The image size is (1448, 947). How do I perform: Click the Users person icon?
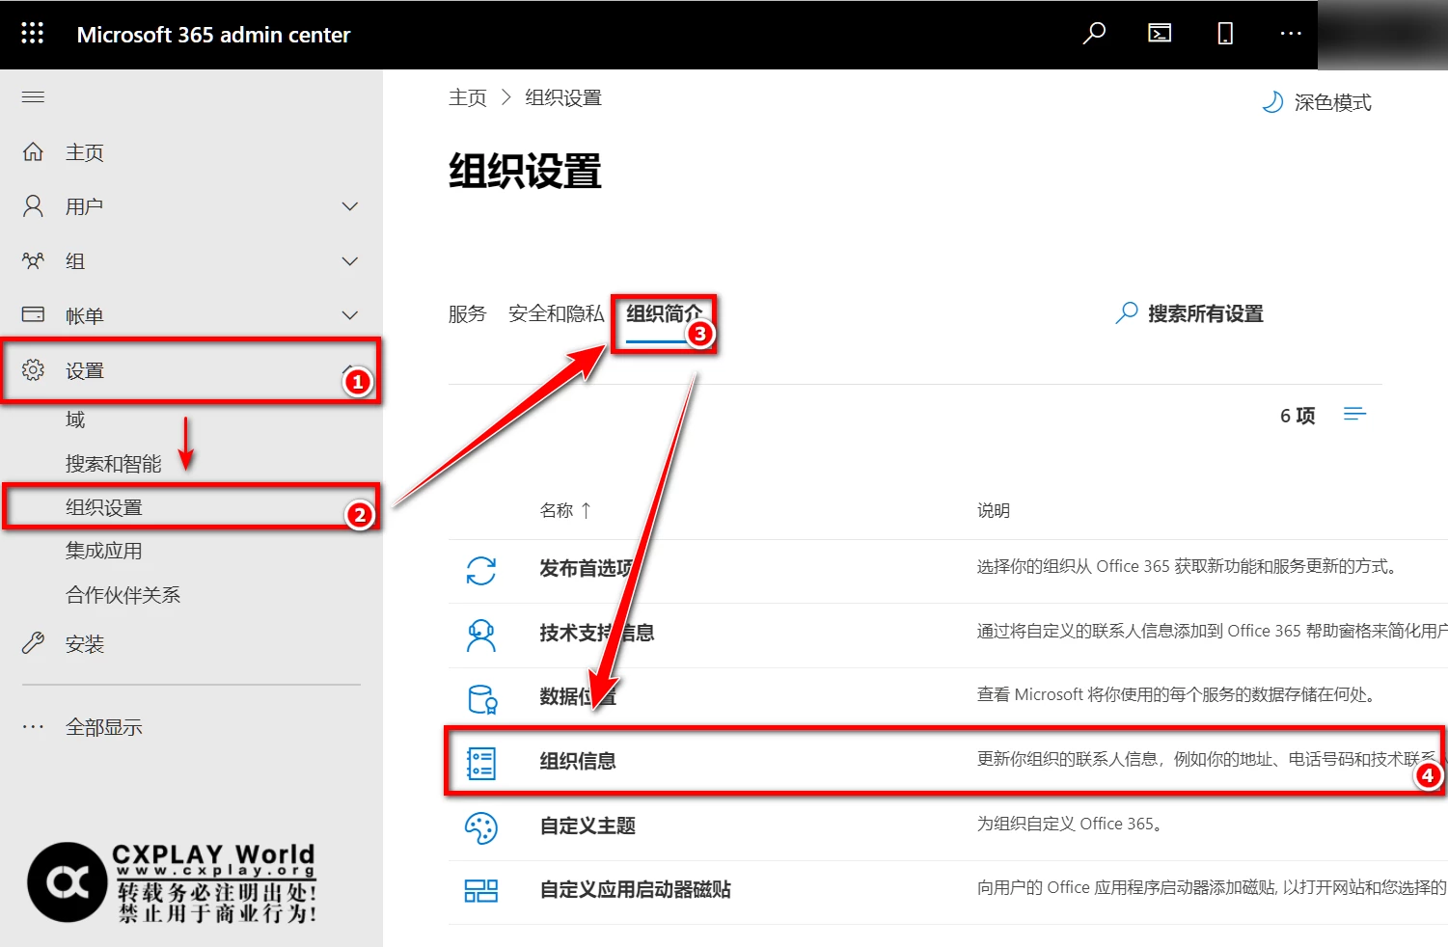(x=33, y=206)
